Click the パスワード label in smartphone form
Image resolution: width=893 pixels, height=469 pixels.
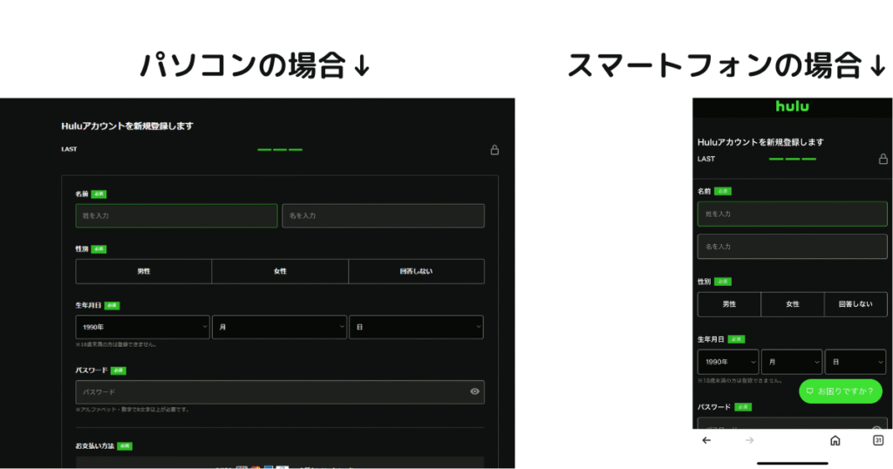(713, 407)
